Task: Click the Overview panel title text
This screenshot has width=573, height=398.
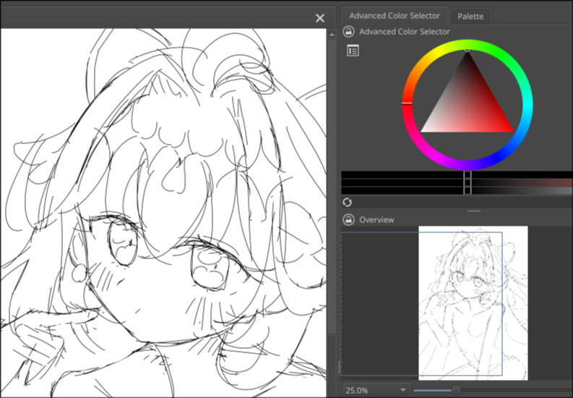Action: 376,219
